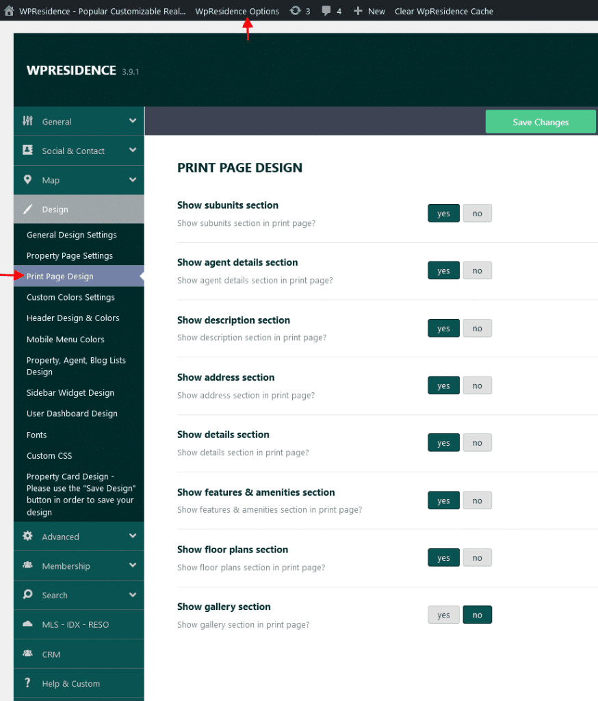The height and width of the screenshot is (701, 598).
Task: Set Show floor plans section to no
Action: (x=477, y=557)
